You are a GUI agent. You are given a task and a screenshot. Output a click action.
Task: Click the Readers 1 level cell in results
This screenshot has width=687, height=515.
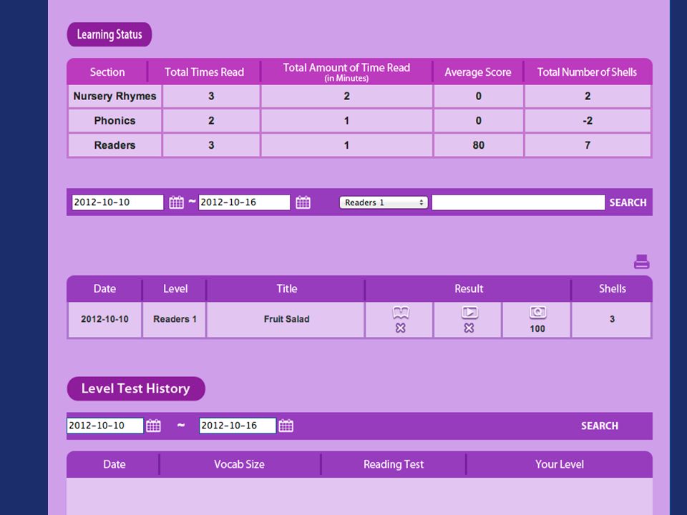(x=175, y=319)
